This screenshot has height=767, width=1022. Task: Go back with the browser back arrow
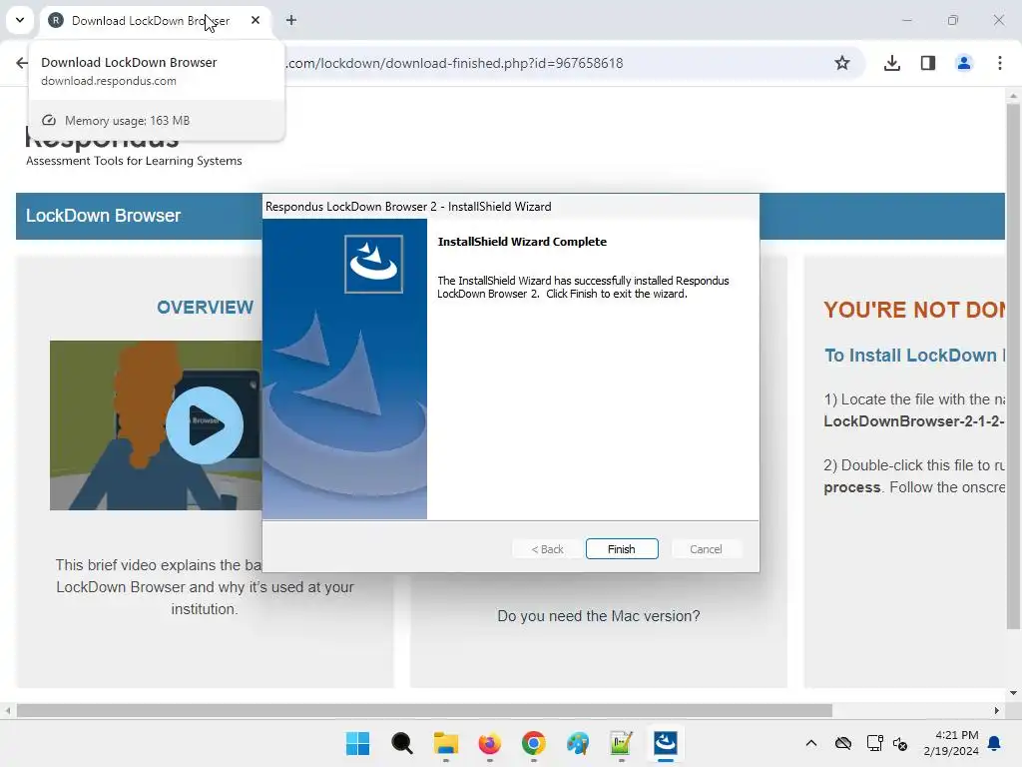22,63
